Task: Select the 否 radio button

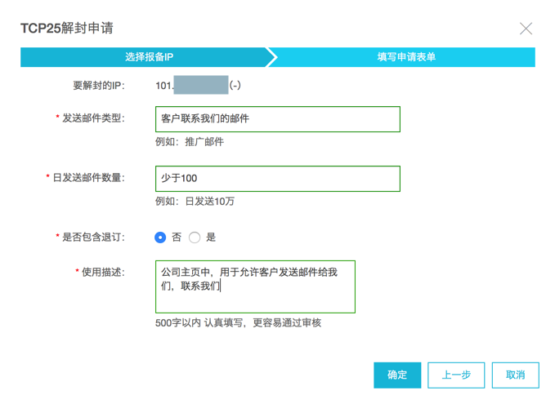Action: pos(160,238)
